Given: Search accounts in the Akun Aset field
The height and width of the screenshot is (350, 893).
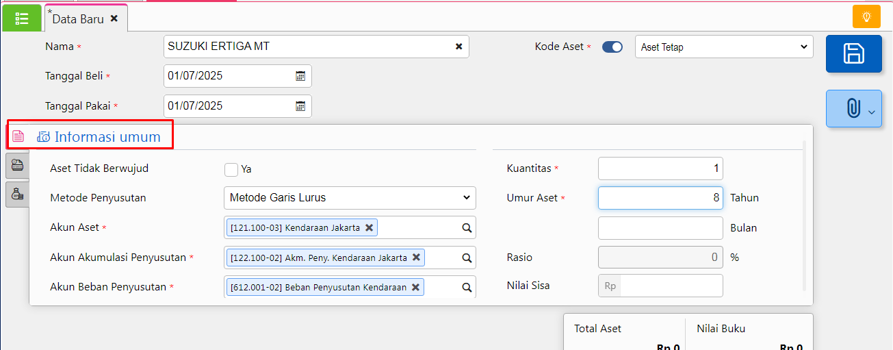Looking at the screenshot, I should click(x=467, y=228).
